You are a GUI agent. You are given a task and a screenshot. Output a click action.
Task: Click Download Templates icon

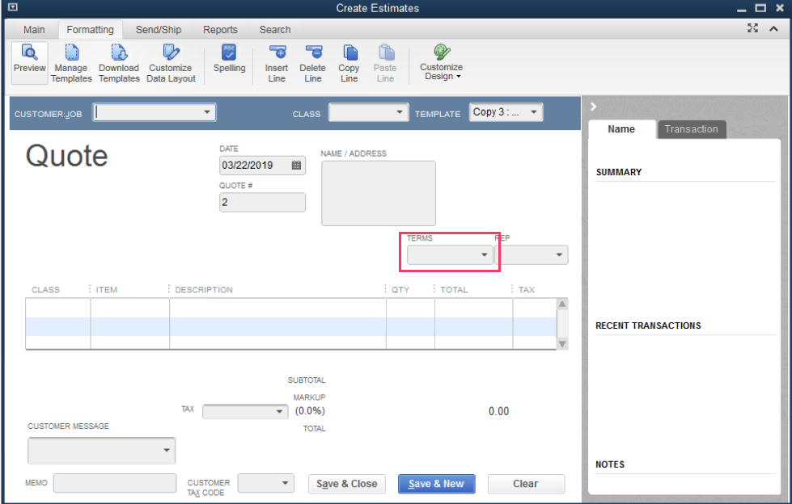coord(119,52)
